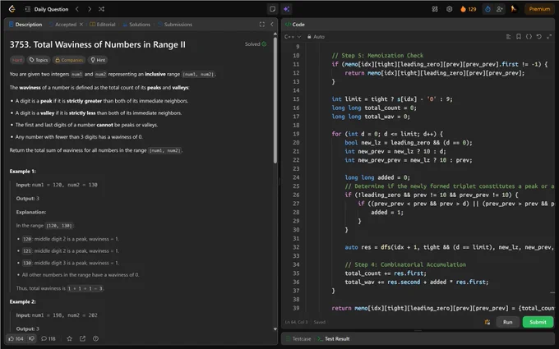Dislike the problem with thumbs down
The image size is (559, 349).
coord(31,338)
